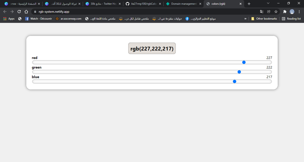304x162 pixels.
Task: Minimize the Chrome window
Action: 278,3
